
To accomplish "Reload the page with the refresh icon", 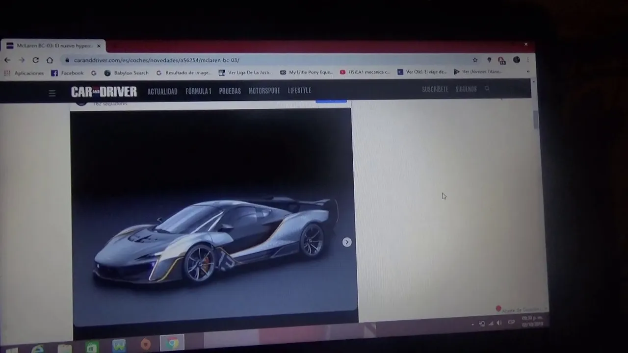I will (x=36, y=60).
